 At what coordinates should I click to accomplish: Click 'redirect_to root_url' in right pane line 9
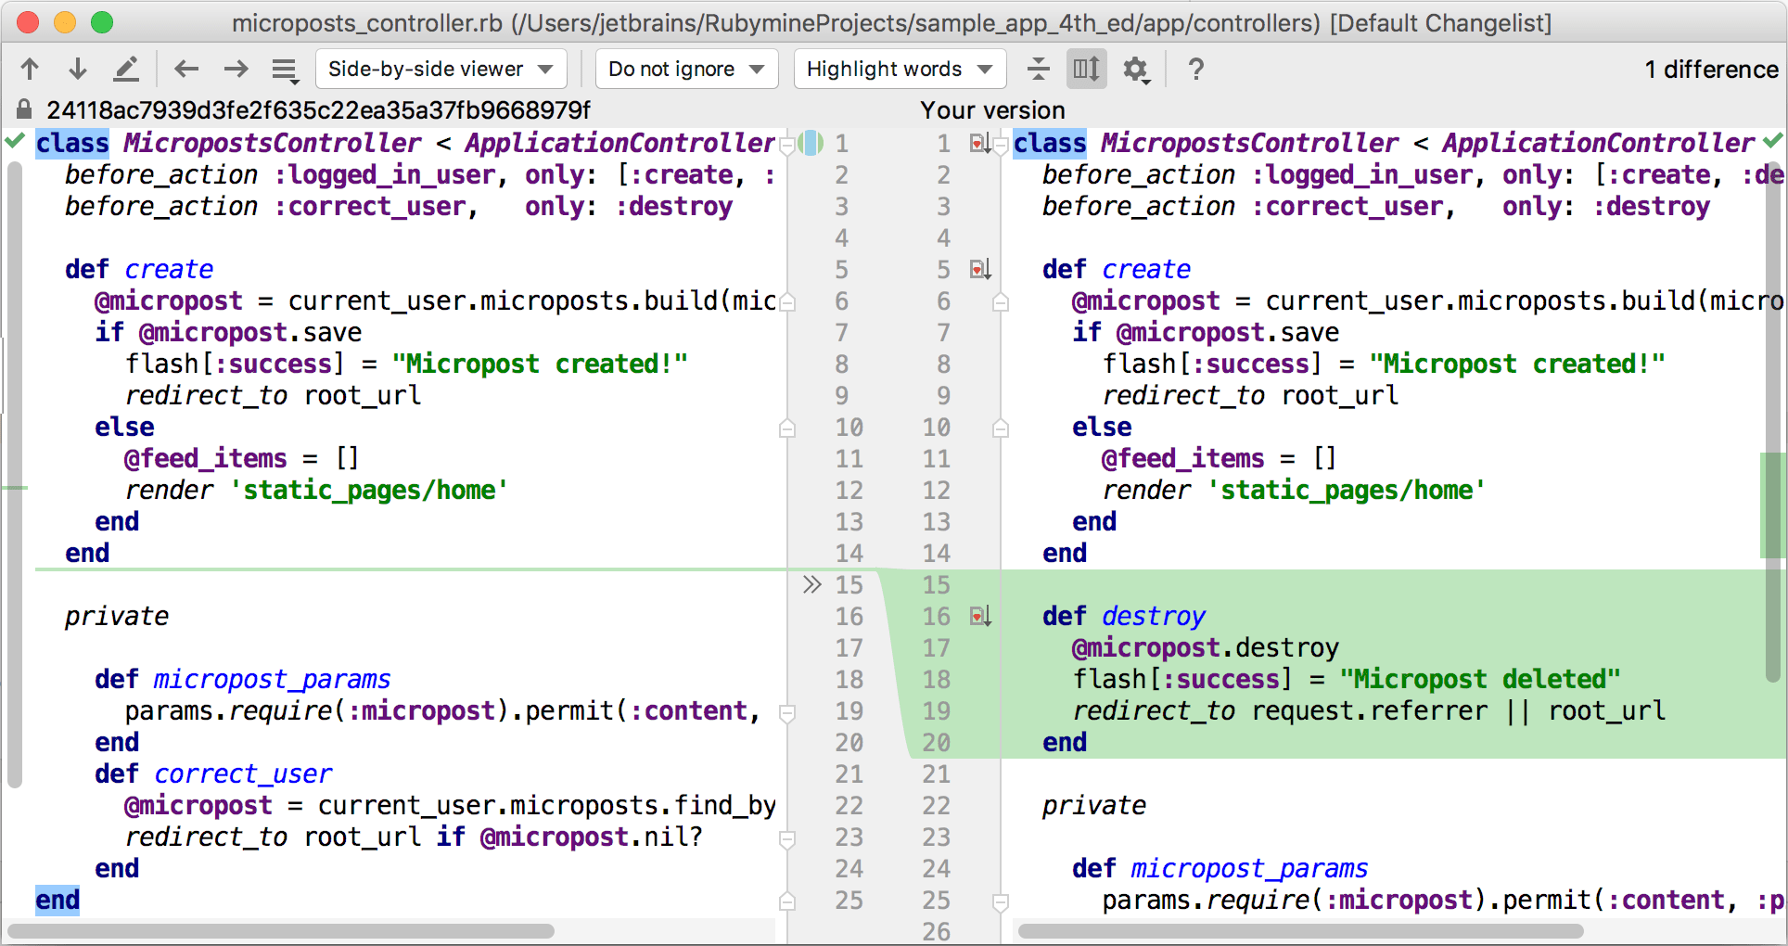pyautogui.click(x=1250, y=395)
